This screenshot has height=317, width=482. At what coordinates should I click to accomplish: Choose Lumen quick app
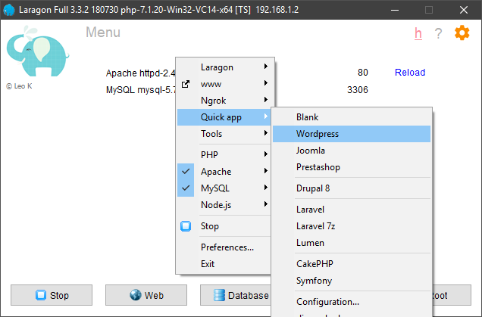click(352, 243)
